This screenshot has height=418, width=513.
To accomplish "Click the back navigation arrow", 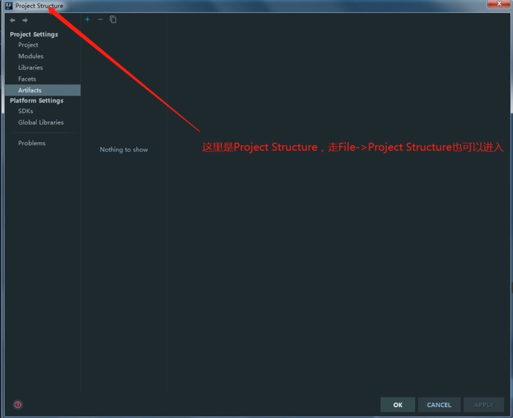I will pyautogui.click(x=12, y=20).
